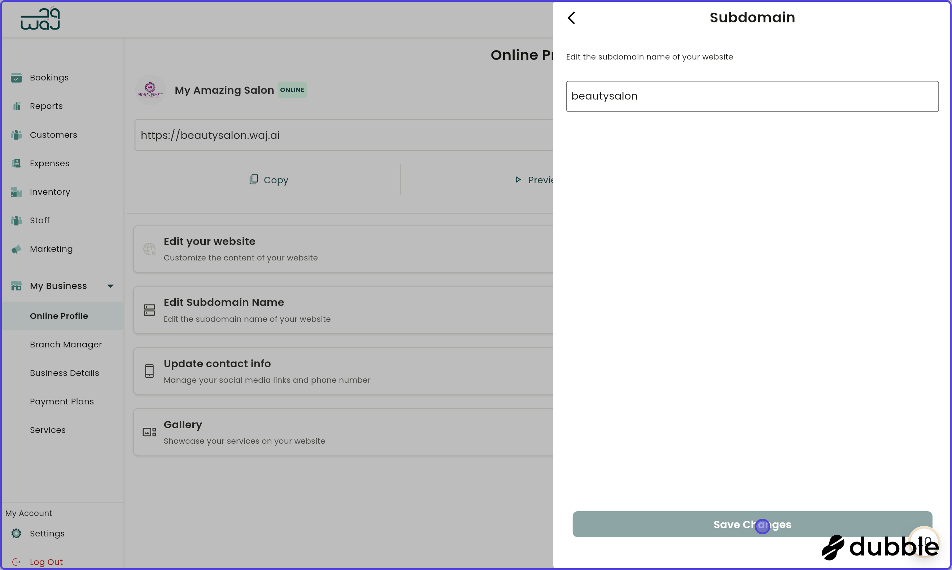
Task: Select Branch Manager
Action: tap(66, 345)
